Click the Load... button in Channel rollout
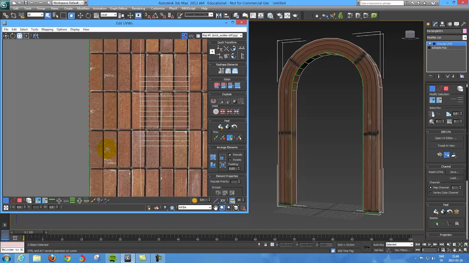 coord(454,178)
